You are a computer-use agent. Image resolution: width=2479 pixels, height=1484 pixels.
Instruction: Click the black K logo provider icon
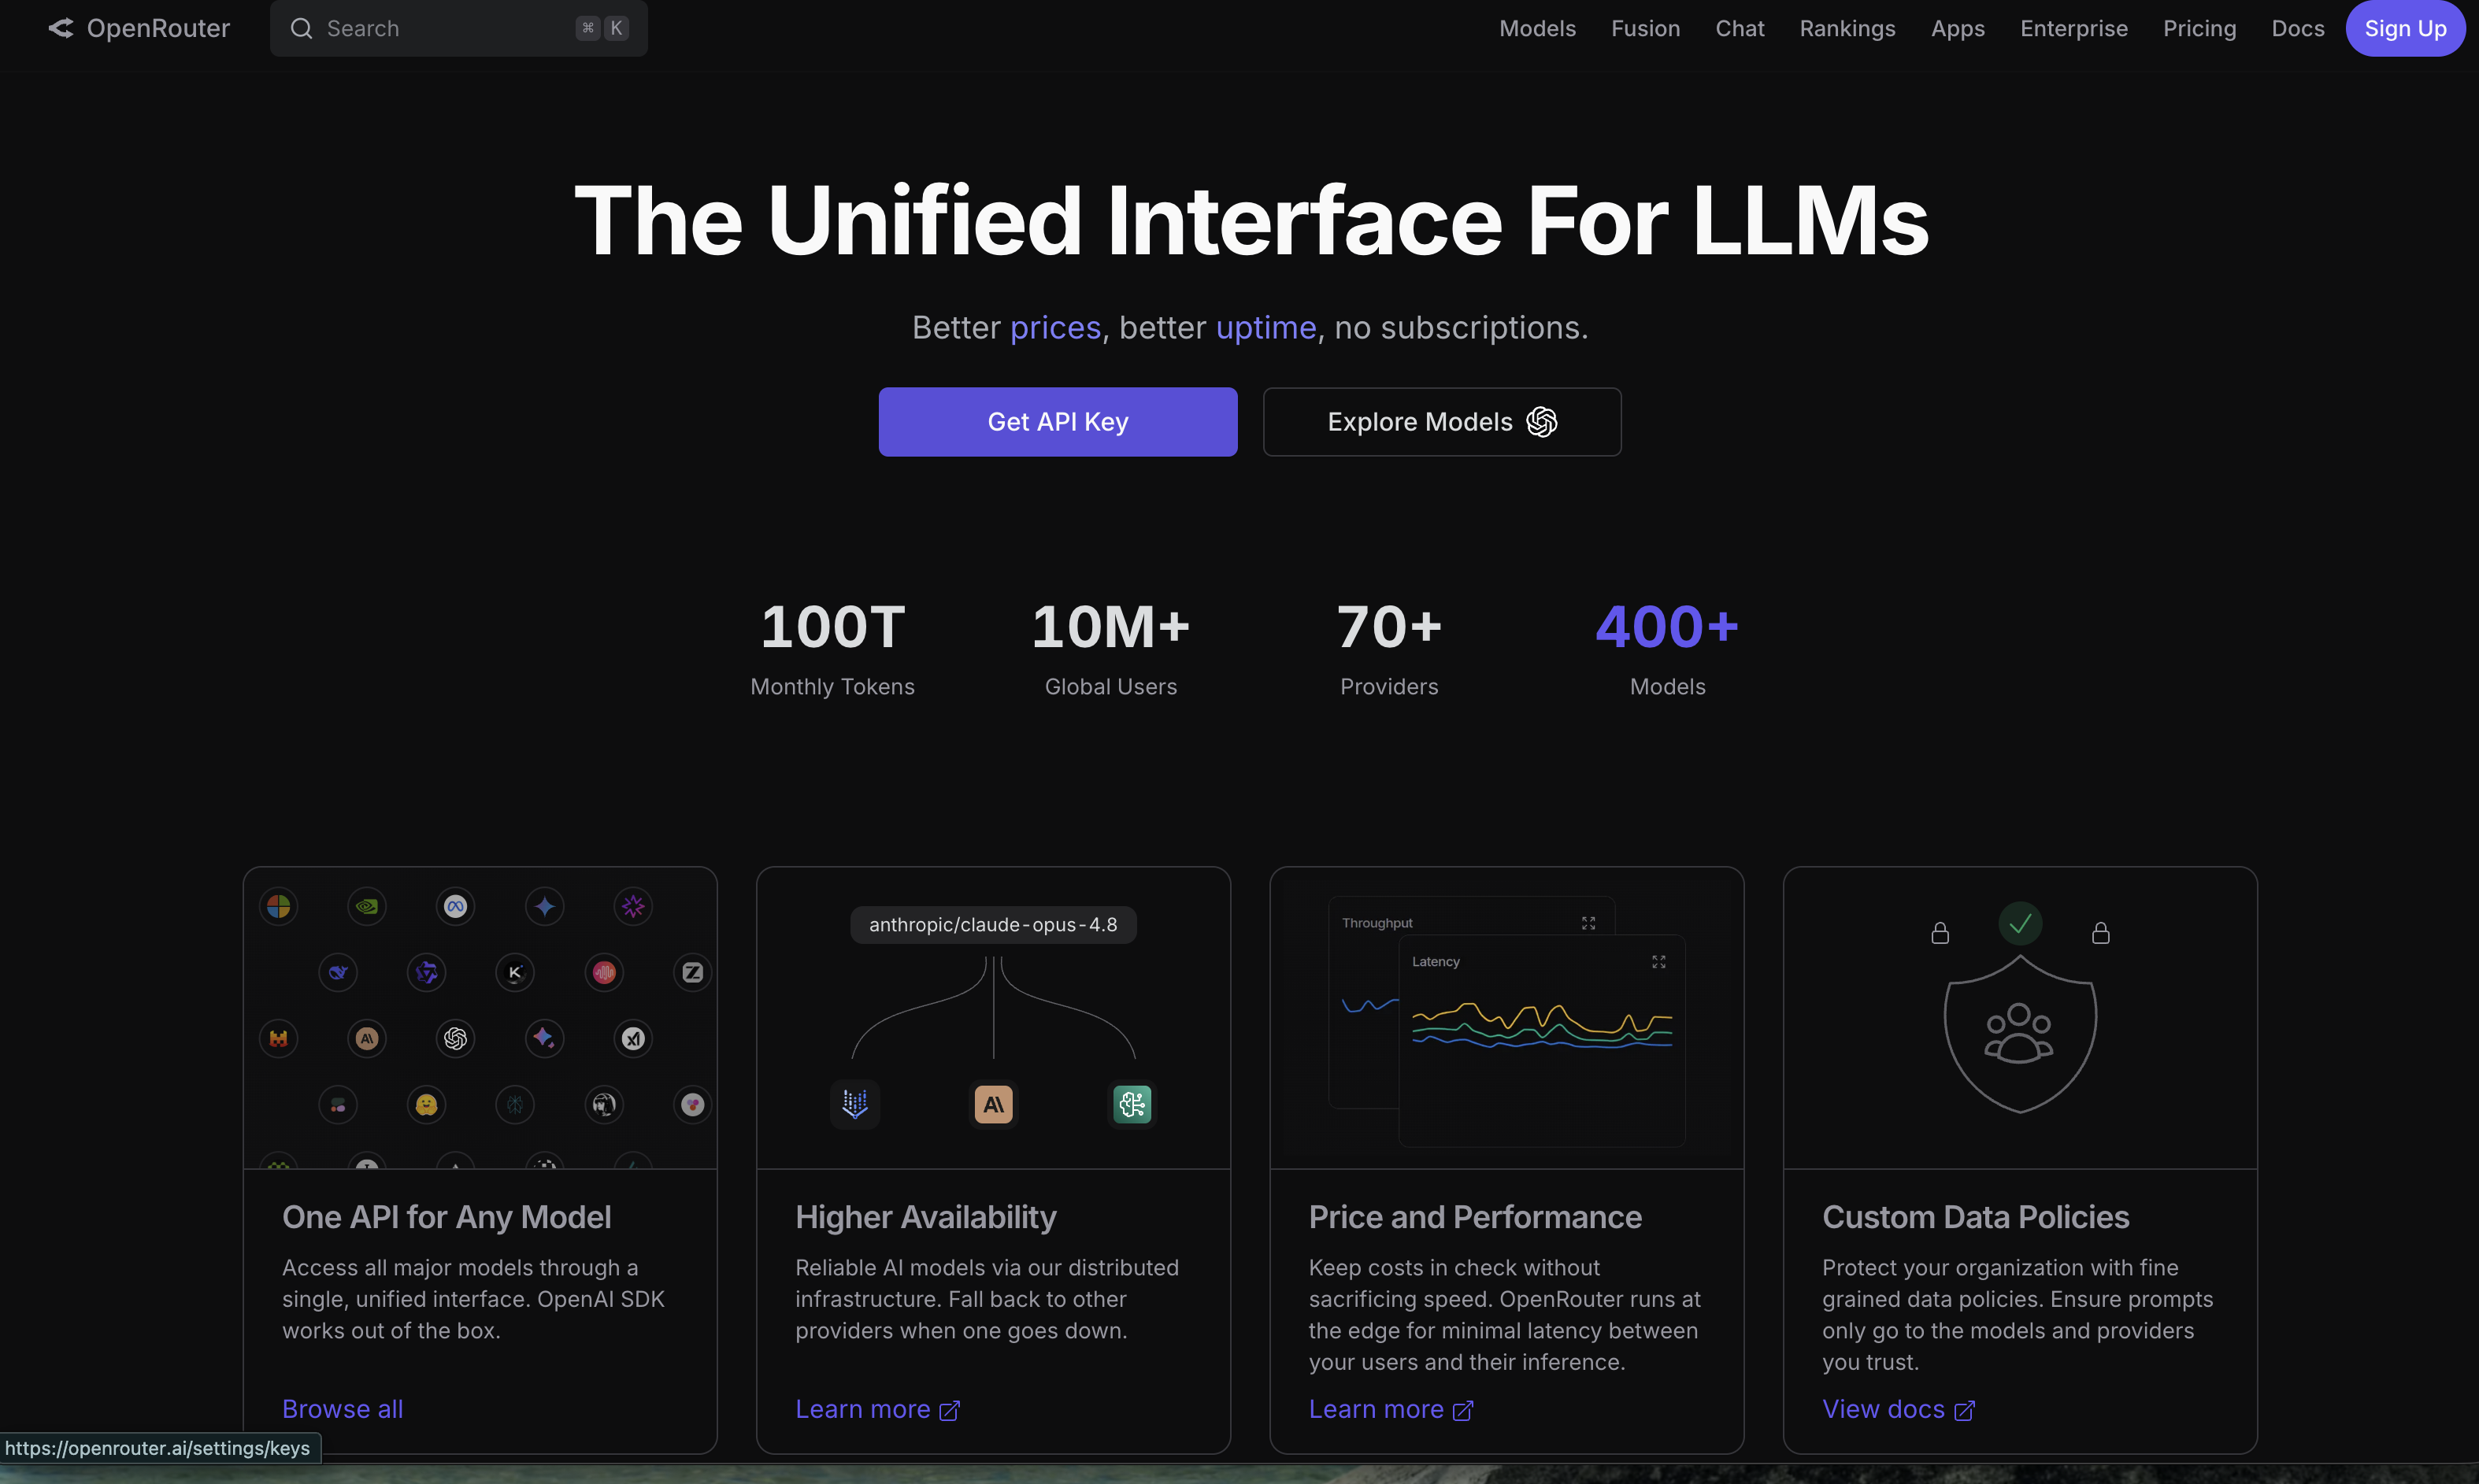[x=515, y=972]
